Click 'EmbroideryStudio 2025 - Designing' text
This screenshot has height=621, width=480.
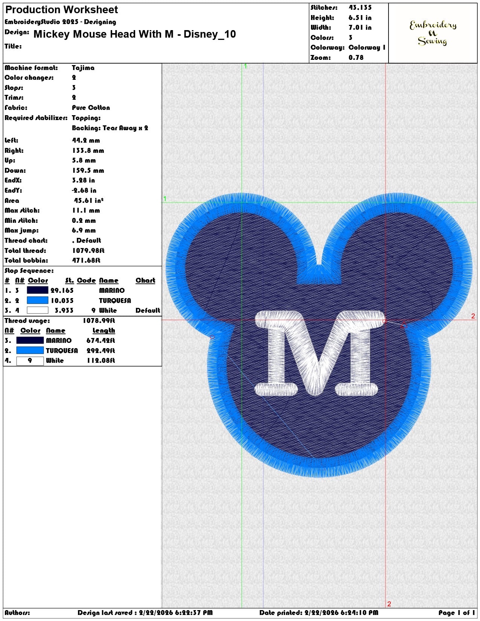60,22
